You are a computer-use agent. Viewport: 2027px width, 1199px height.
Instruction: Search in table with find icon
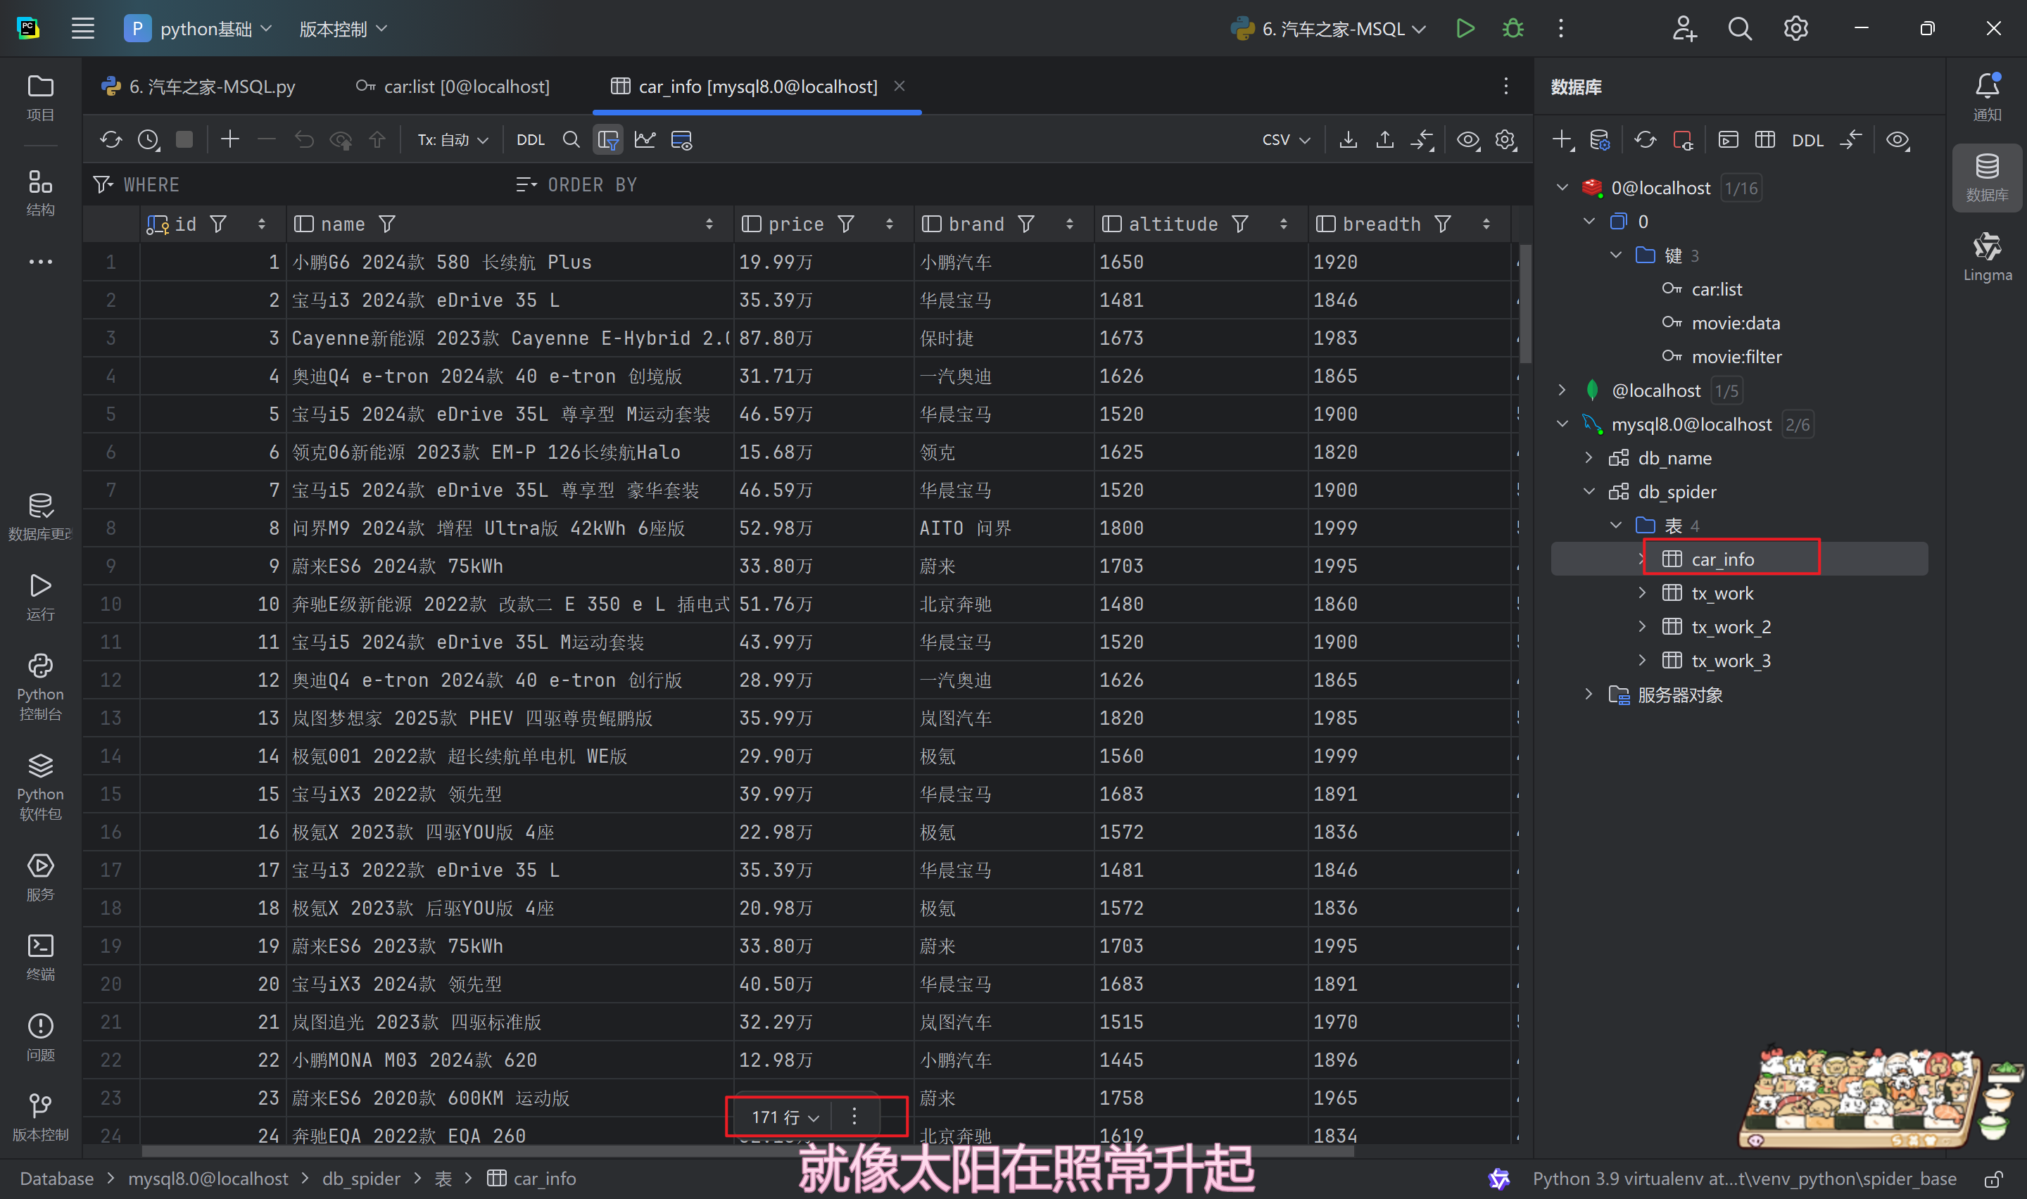click(570, 140)
